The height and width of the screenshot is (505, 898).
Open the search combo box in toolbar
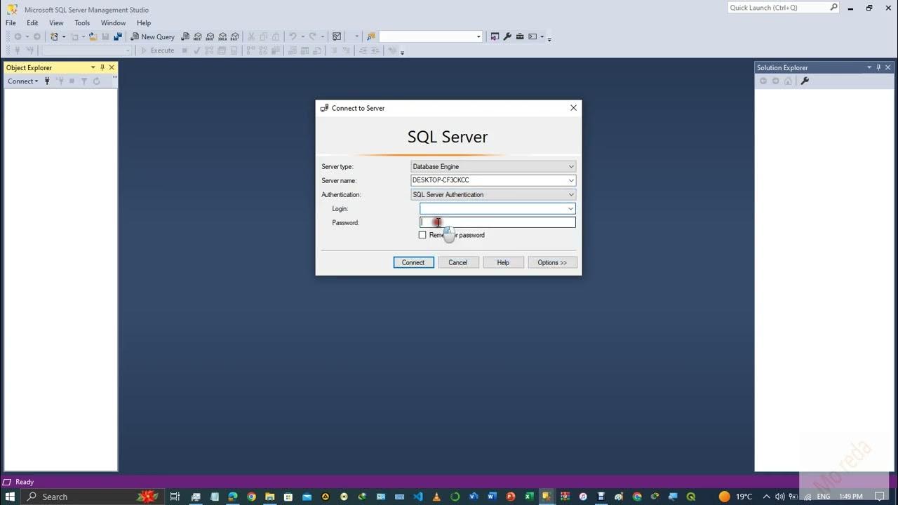(x=431, y=36)
